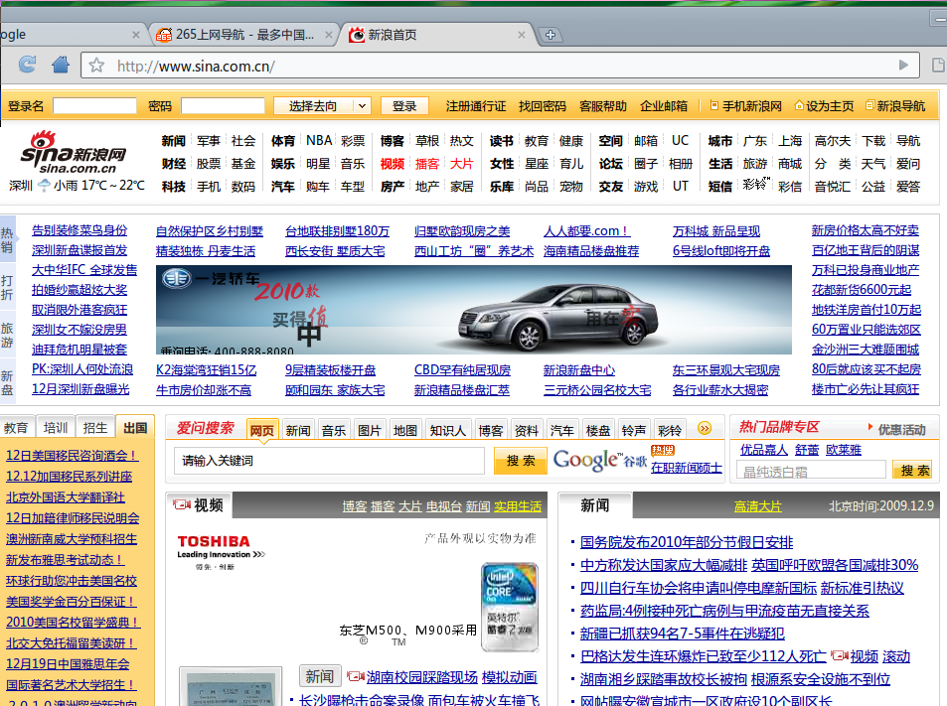
Task: Open the 实用生活 link in the video header
Action: coord(518,506)
